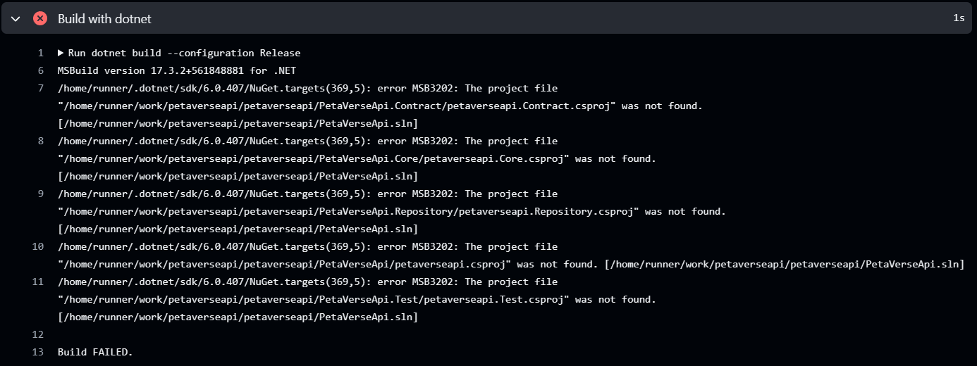Click the Build FAILED. log line
The image size is (977, 366).
tap(95, 352)
